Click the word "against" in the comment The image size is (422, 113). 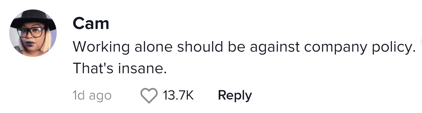point(275,47)
